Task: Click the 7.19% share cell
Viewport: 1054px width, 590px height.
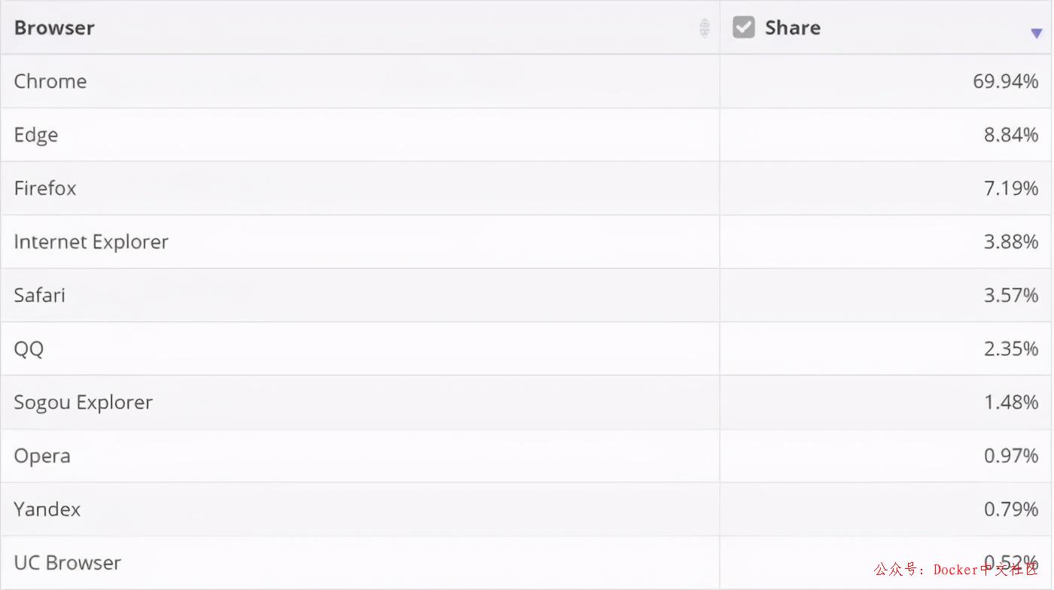Action: tap(1011, 188)
